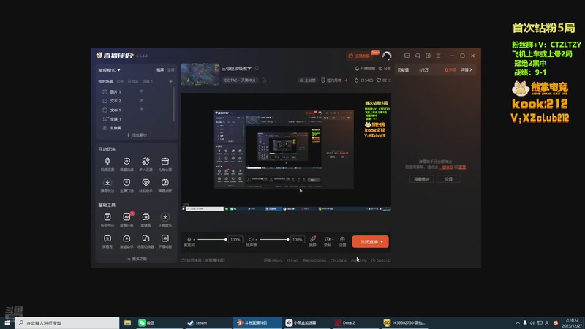
Task: Toggle the 图片 1 source checkbox
Action: click(x=105, y=92)
